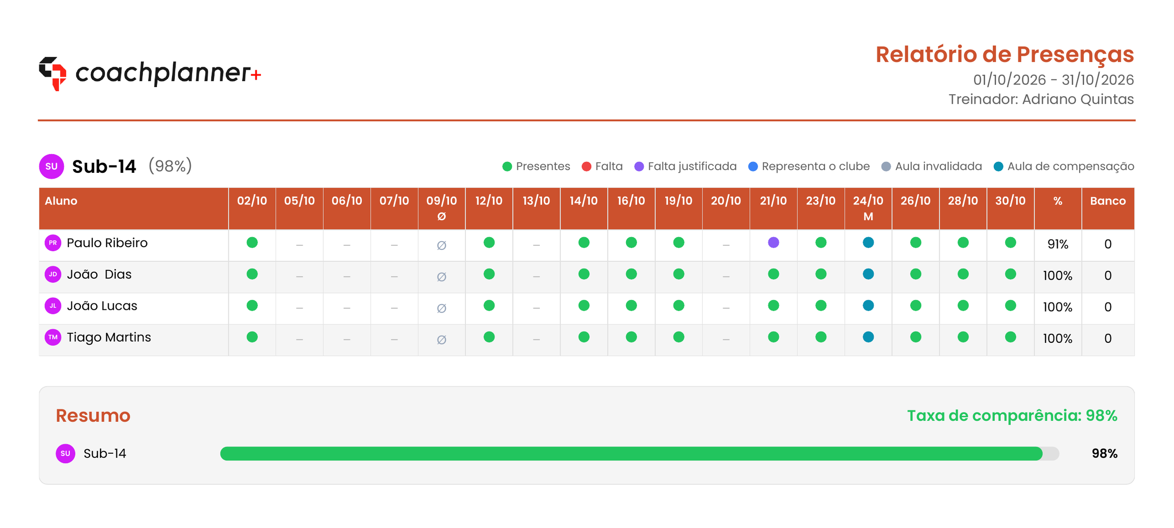The height and width of the screenshot is (528, 1174).
Task: Click the SU avatar in the Resumo section
Action: 66,453
